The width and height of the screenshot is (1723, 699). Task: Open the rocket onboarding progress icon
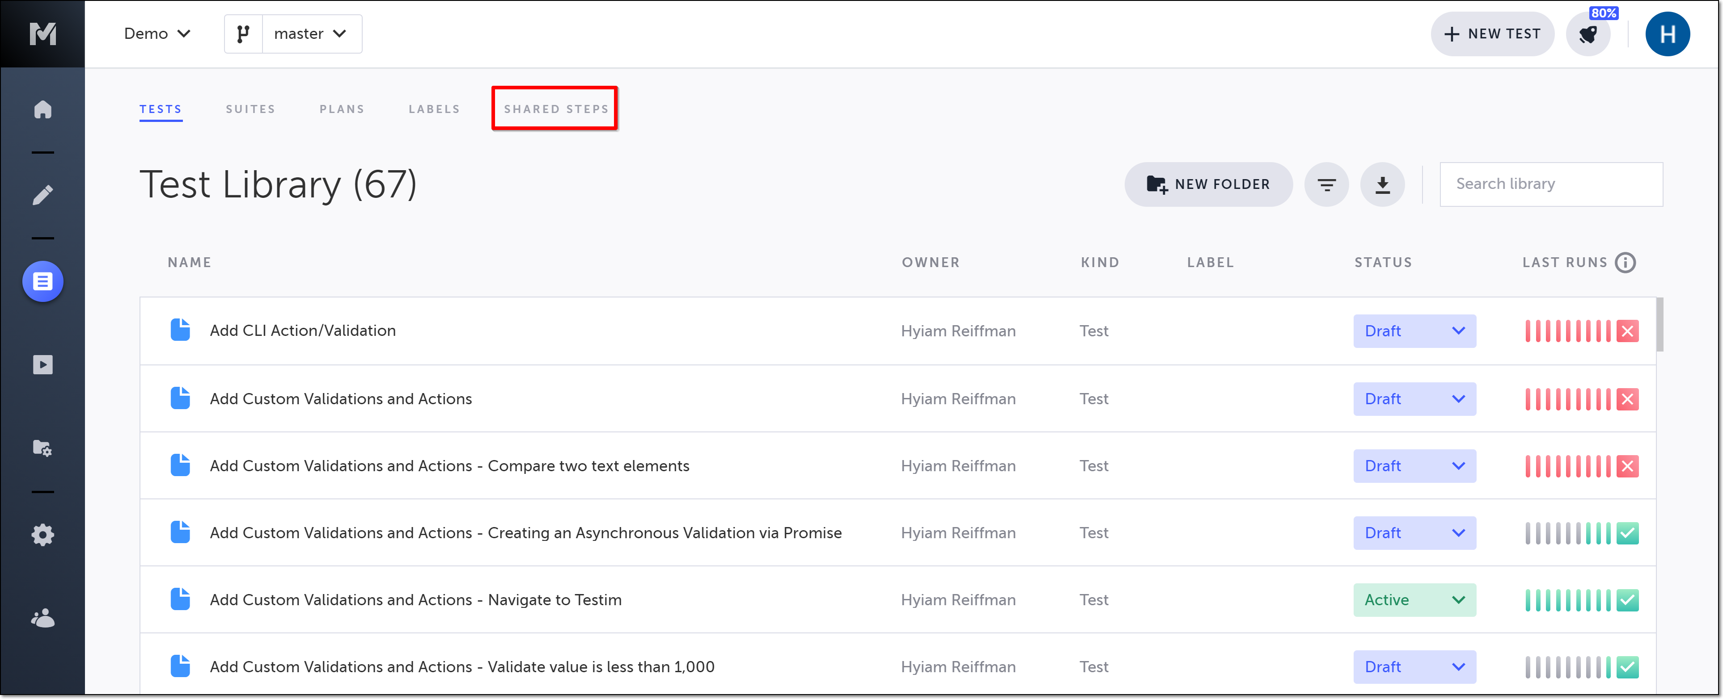coord(1588,34)
